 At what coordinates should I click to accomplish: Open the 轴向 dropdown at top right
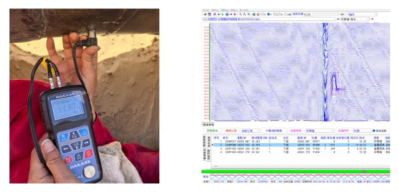(x=363, y=14)
